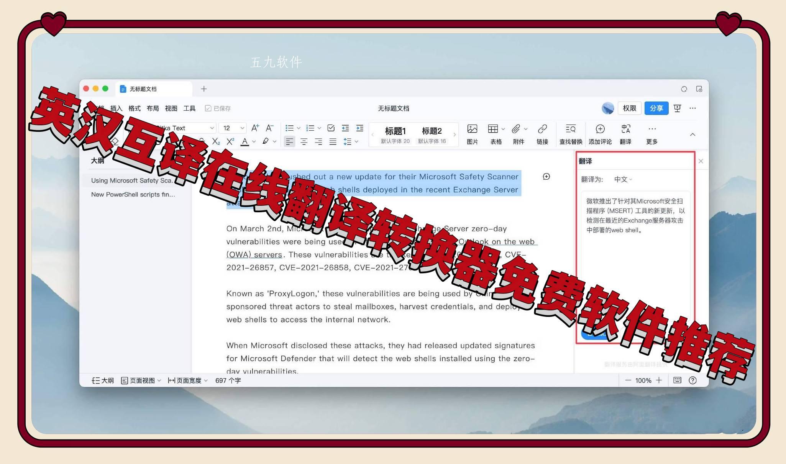Screen dimensions: 786x464
Task: Increase the paragraph indent
Action: [359, 128]
